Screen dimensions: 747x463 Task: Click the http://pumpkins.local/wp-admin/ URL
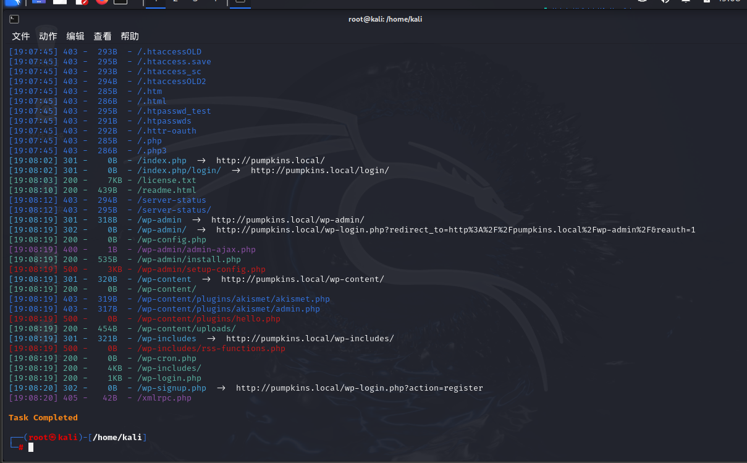288,220
